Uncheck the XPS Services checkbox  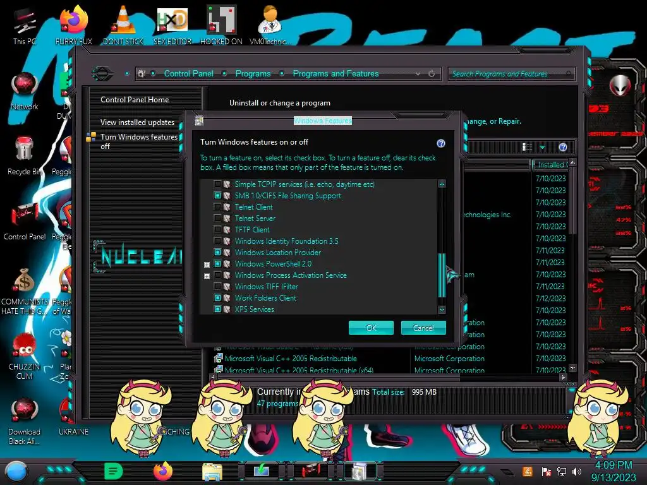coord(217,309)
